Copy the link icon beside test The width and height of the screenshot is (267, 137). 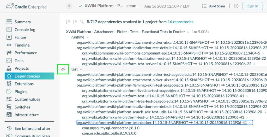point(63,69)
